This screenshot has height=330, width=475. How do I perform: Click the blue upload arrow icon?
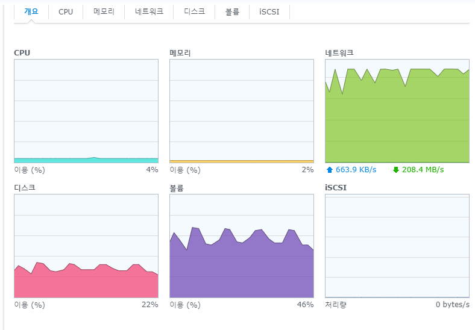pos(329,170)
